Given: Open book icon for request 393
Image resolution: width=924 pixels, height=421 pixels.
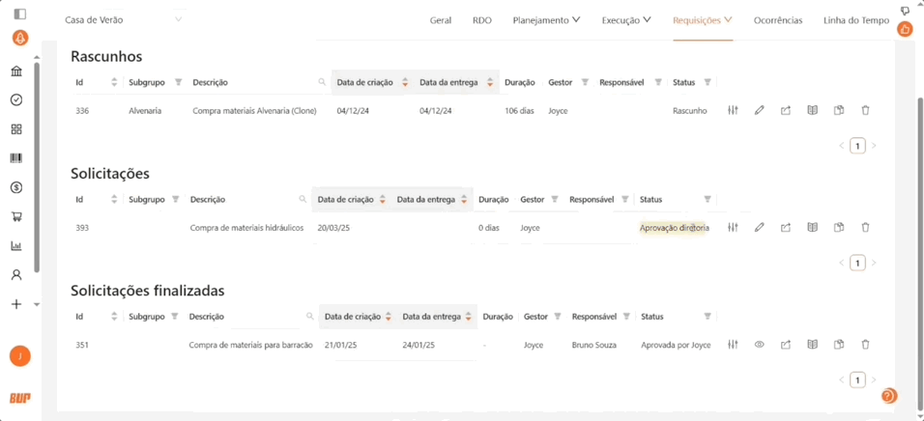Looking at the screenshot, I should click(x=812, y=227).
